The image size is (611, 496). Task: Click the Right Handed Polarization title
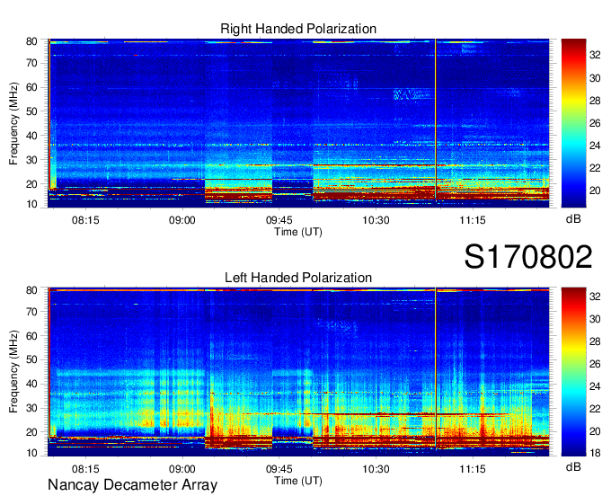298,29
